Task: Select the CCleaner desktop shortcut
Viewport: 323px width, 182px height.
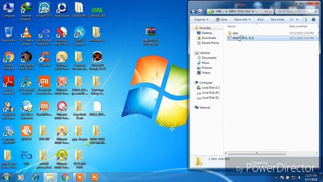Action: (44, 59)
